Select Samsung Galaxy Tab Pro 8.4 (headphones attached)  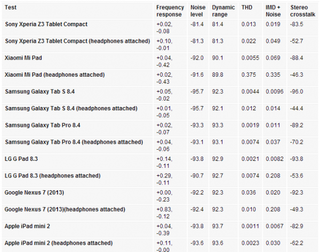coord(74,142)
